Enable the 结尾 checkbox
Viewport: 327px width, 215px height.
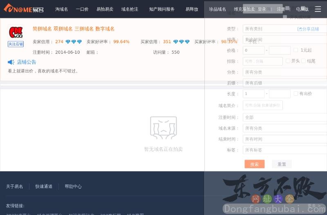tap(303, 61)
